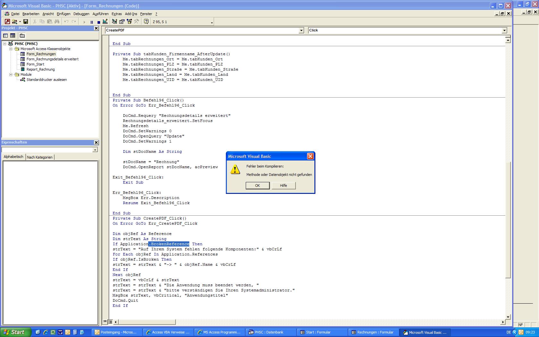Pause execution with the Break icon
The image size is (539, 337).
click(x=92, y=22)
